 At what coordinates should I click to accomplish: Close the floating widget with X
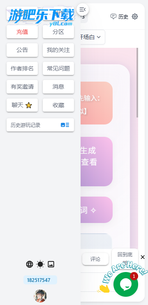(x=143, y=257)
